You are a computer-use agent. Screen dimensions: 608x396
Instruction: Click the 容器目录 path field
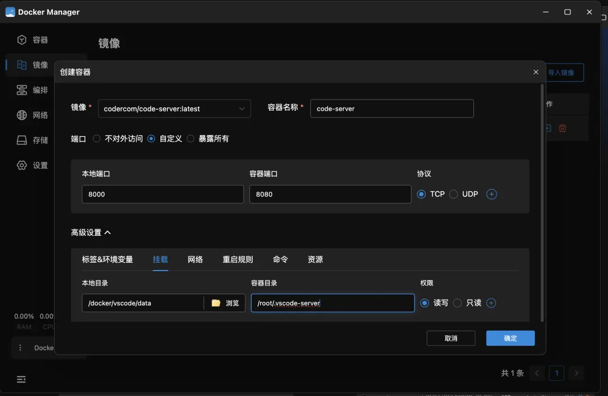tap(333, 303)
